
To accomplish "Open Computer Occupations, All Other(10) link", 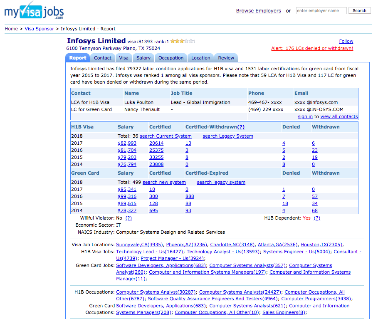I will tap(217, 312).
